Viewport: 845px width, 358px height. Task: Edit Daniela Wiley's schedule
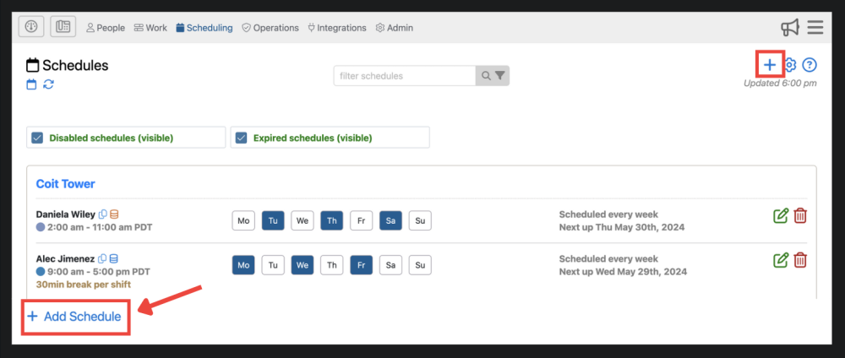click(781, 215)
